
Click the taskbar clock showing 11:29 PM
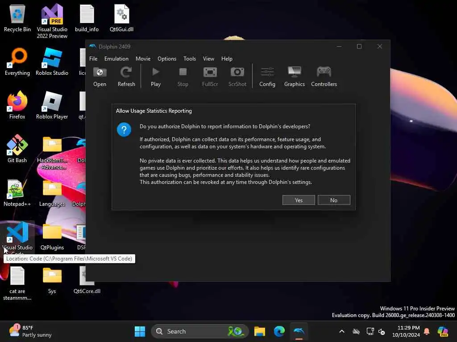point(406,331)
